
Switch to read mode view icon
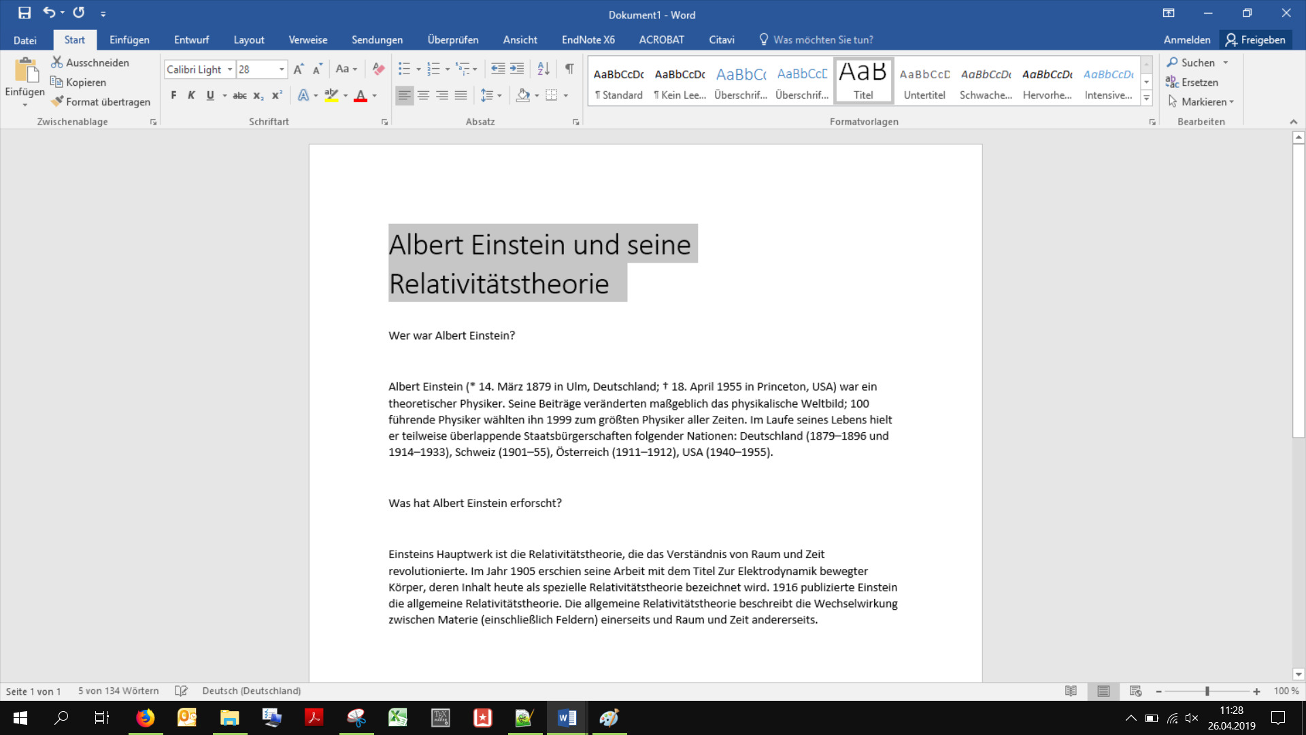coord(1071,691)
